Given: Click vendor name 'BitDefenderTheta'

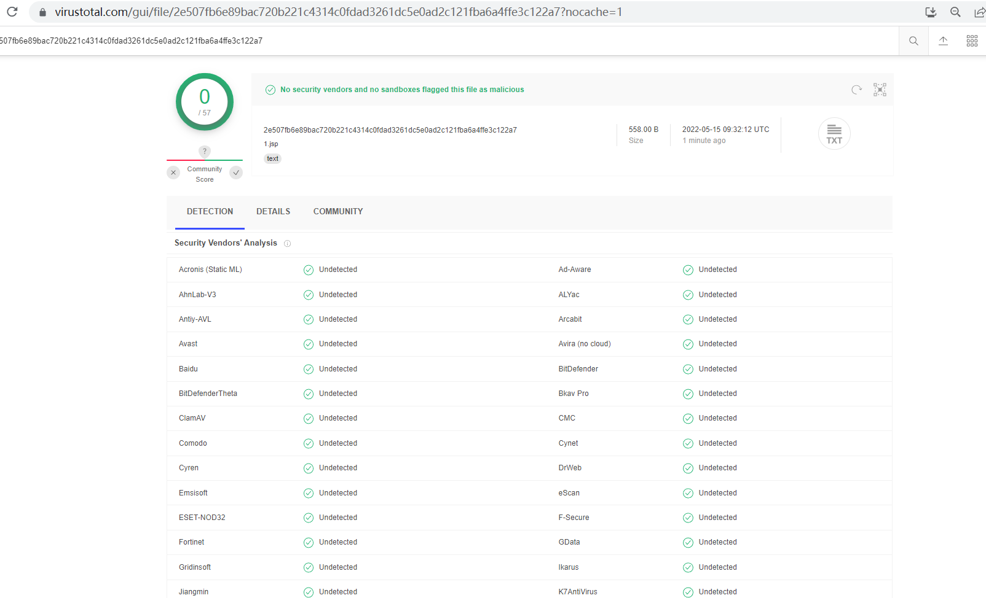Looking at the screenshot, I should tap(208, 394).
